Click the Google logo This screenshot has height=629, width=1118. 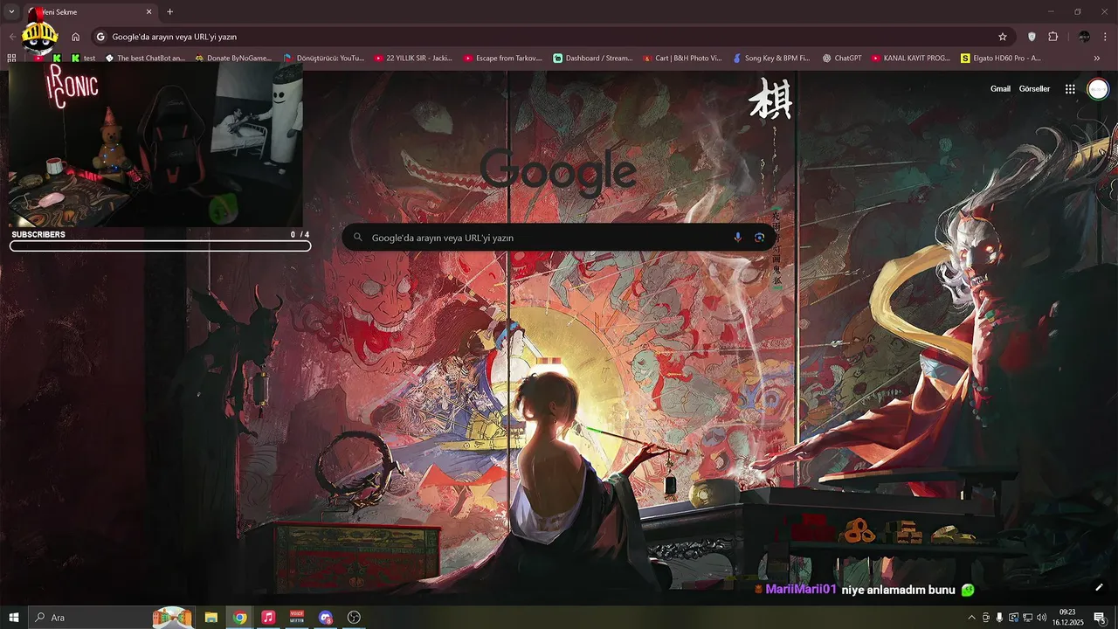coord(557,171)
